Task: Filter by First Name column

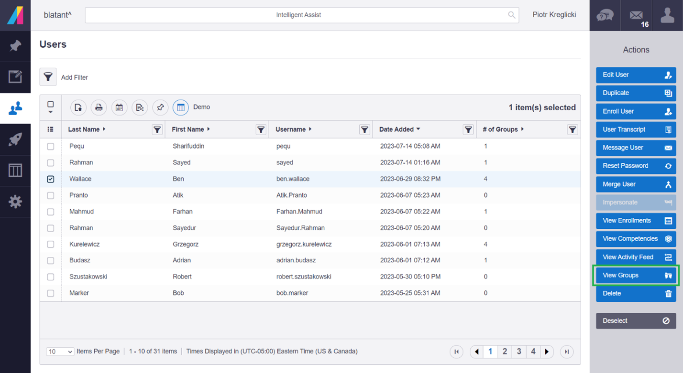Action: [x=261, y=129]
